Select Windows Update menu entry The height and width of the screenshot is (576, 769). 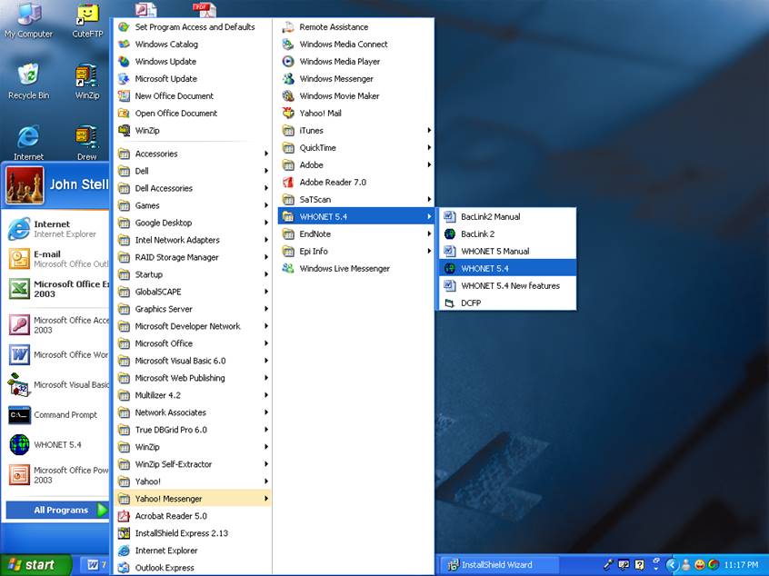tap(165, 62)
